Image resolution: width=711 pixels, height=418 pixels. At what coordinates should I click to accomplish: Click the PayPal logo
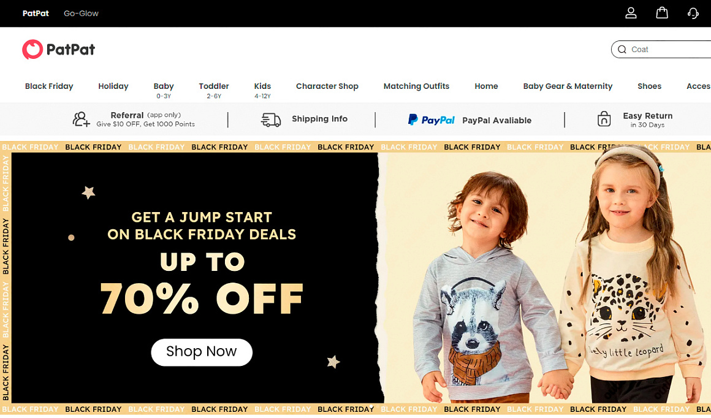click(432, 120)
